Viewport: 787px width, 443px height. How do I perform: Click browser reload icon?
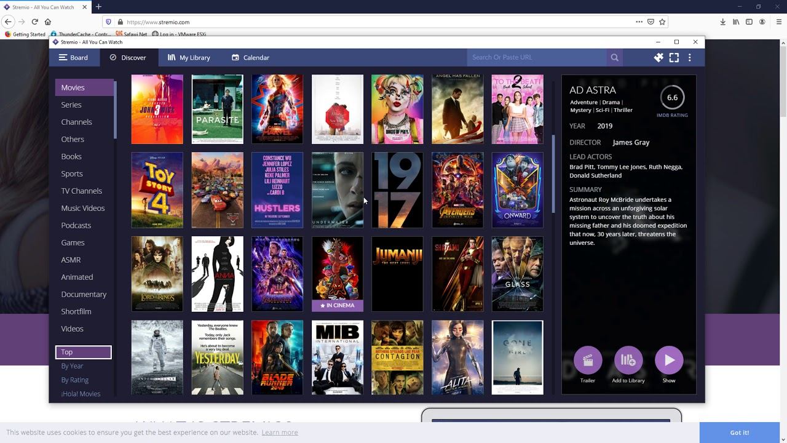click(34, 22)
